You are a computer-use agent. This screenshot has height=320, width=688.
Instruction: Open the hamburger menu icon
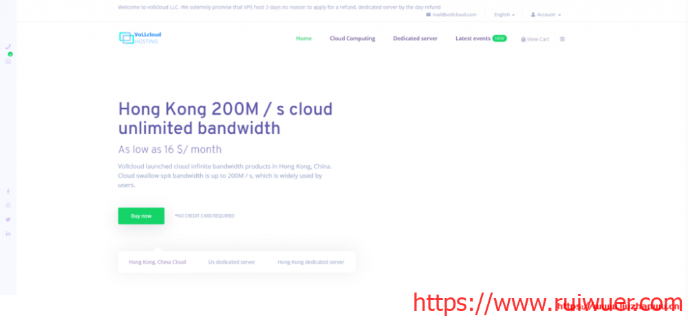[x=562, y=39]
